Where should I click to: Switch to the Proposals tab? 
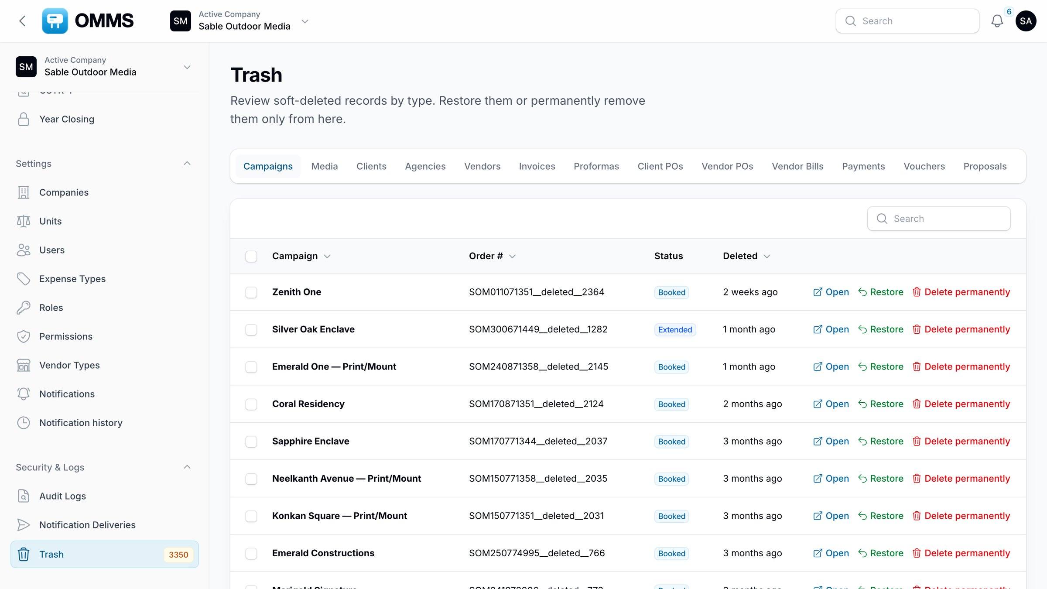pyautogui.click(x=985, y=166)
